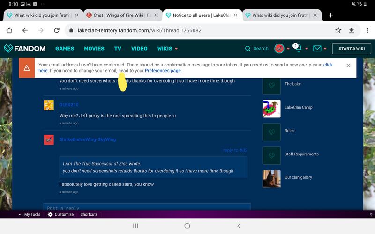Image resolution: width=375 pixels, height=234 pixels.
Task: Switch to Chat Wings of Fire tab
Action: (x=122, y=15)
